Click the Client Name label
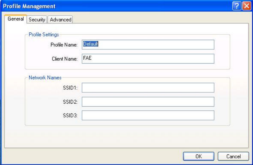The image size is (253, 165). [65, 59]
